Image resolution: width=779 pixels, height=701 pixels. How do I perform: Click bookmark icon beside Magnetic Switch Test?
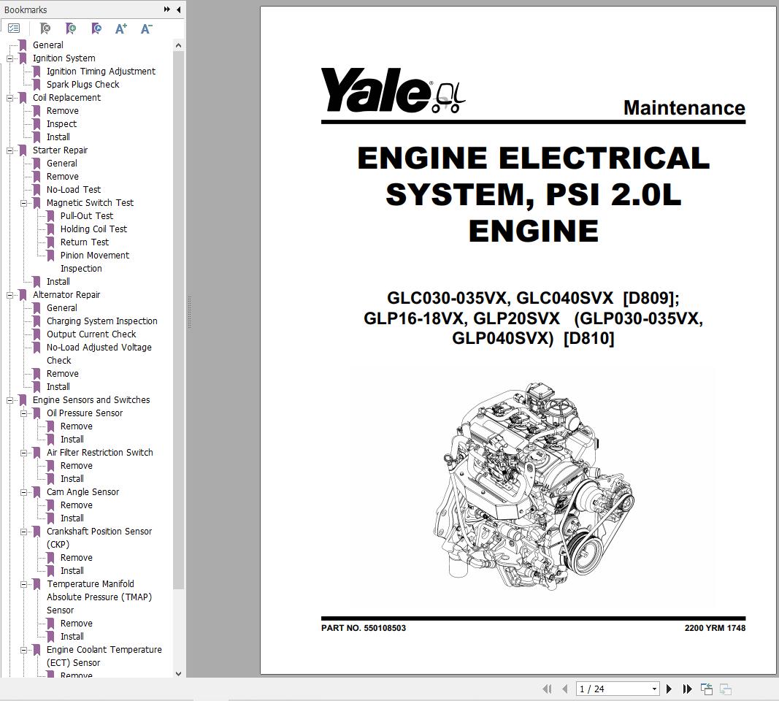point(37,203)
